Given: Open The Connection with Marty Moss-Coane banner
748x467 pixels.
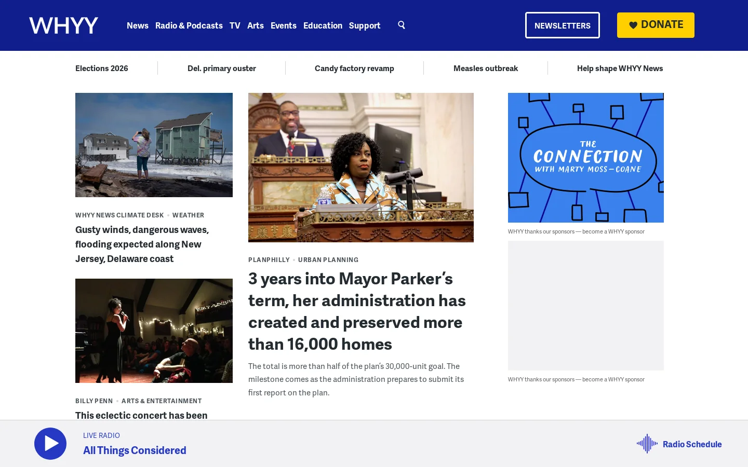Looking at the screenshot, I should click(x=586, y=158).
